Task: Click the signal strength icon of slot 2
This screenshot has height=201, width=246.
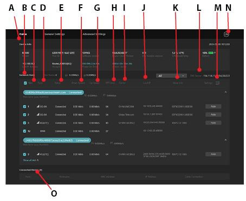Action: [38, 114]
